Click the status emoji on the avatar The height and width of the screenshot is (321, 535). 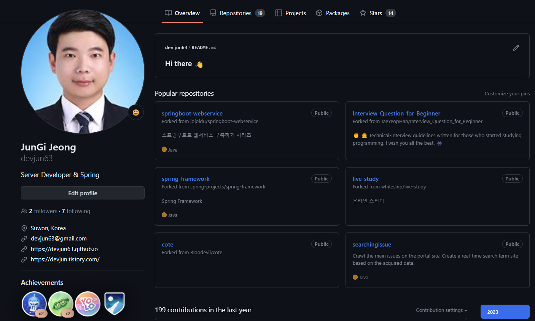pos(136,112)
